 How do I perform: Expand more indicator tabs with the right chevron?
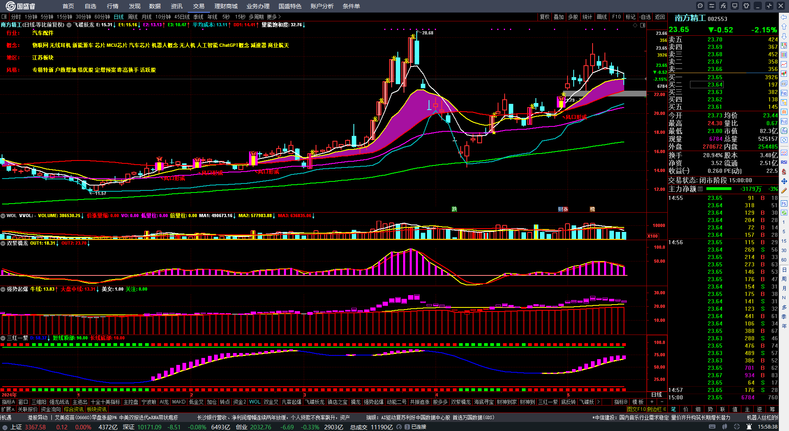point(598,402)
